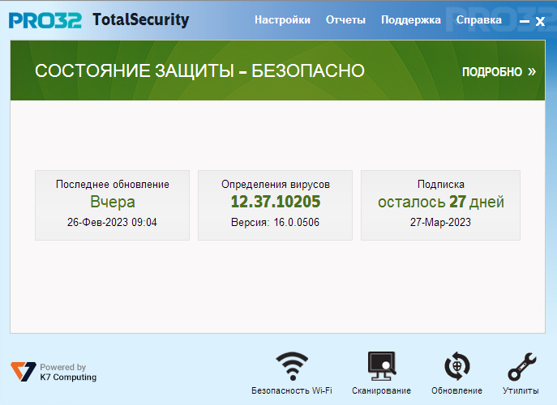Open the Отчеты menu
The image size is (557, 405).
pyautogui.click(x=345, y=20)
